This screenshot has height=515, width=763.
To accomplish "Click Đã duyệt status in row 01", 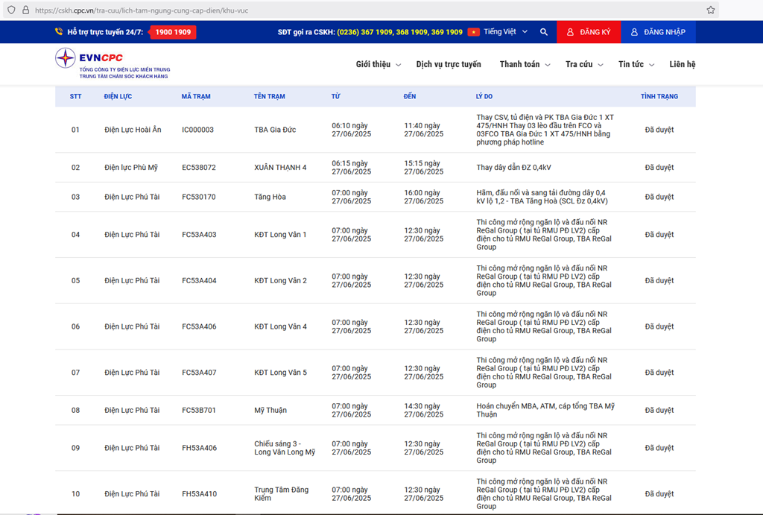I will click(659, 130).
